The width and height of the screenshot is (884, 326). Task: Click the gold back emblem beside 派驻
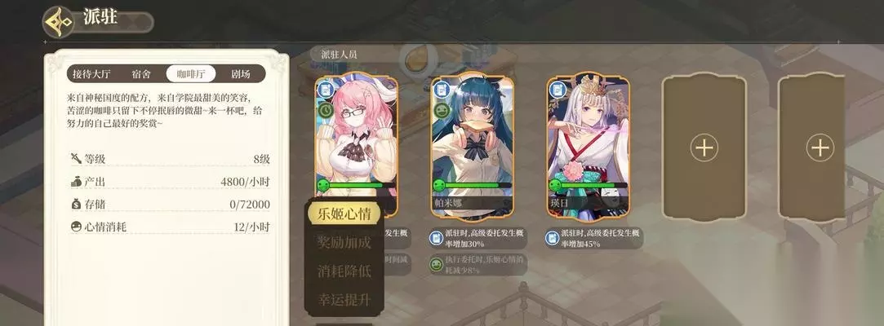(x=59, y=22)
